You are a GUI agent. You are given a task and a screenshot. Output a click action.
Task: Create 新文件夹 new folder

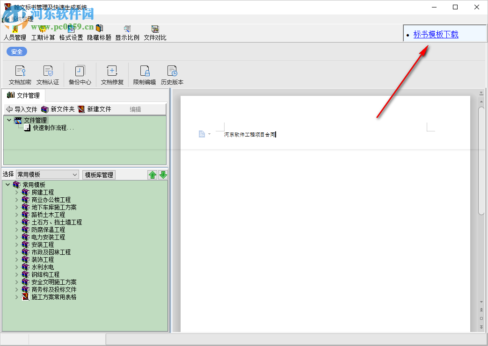coord(58,109)
